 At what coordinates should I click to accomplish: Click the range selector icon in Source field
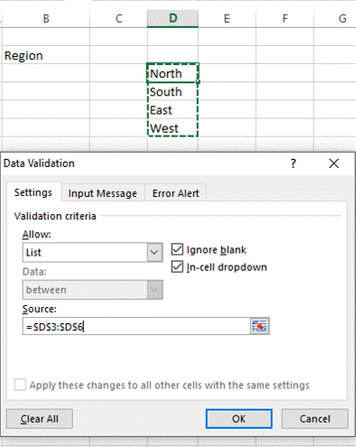259,326
